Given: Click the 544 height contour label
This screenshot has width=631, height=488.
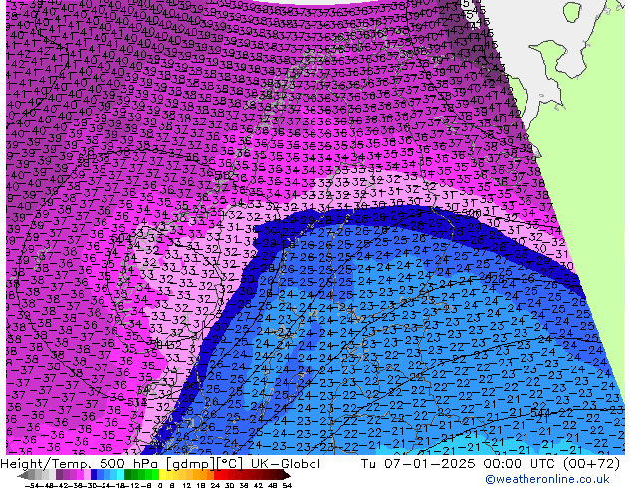Looking at the screenshot, I should point(539,412).
